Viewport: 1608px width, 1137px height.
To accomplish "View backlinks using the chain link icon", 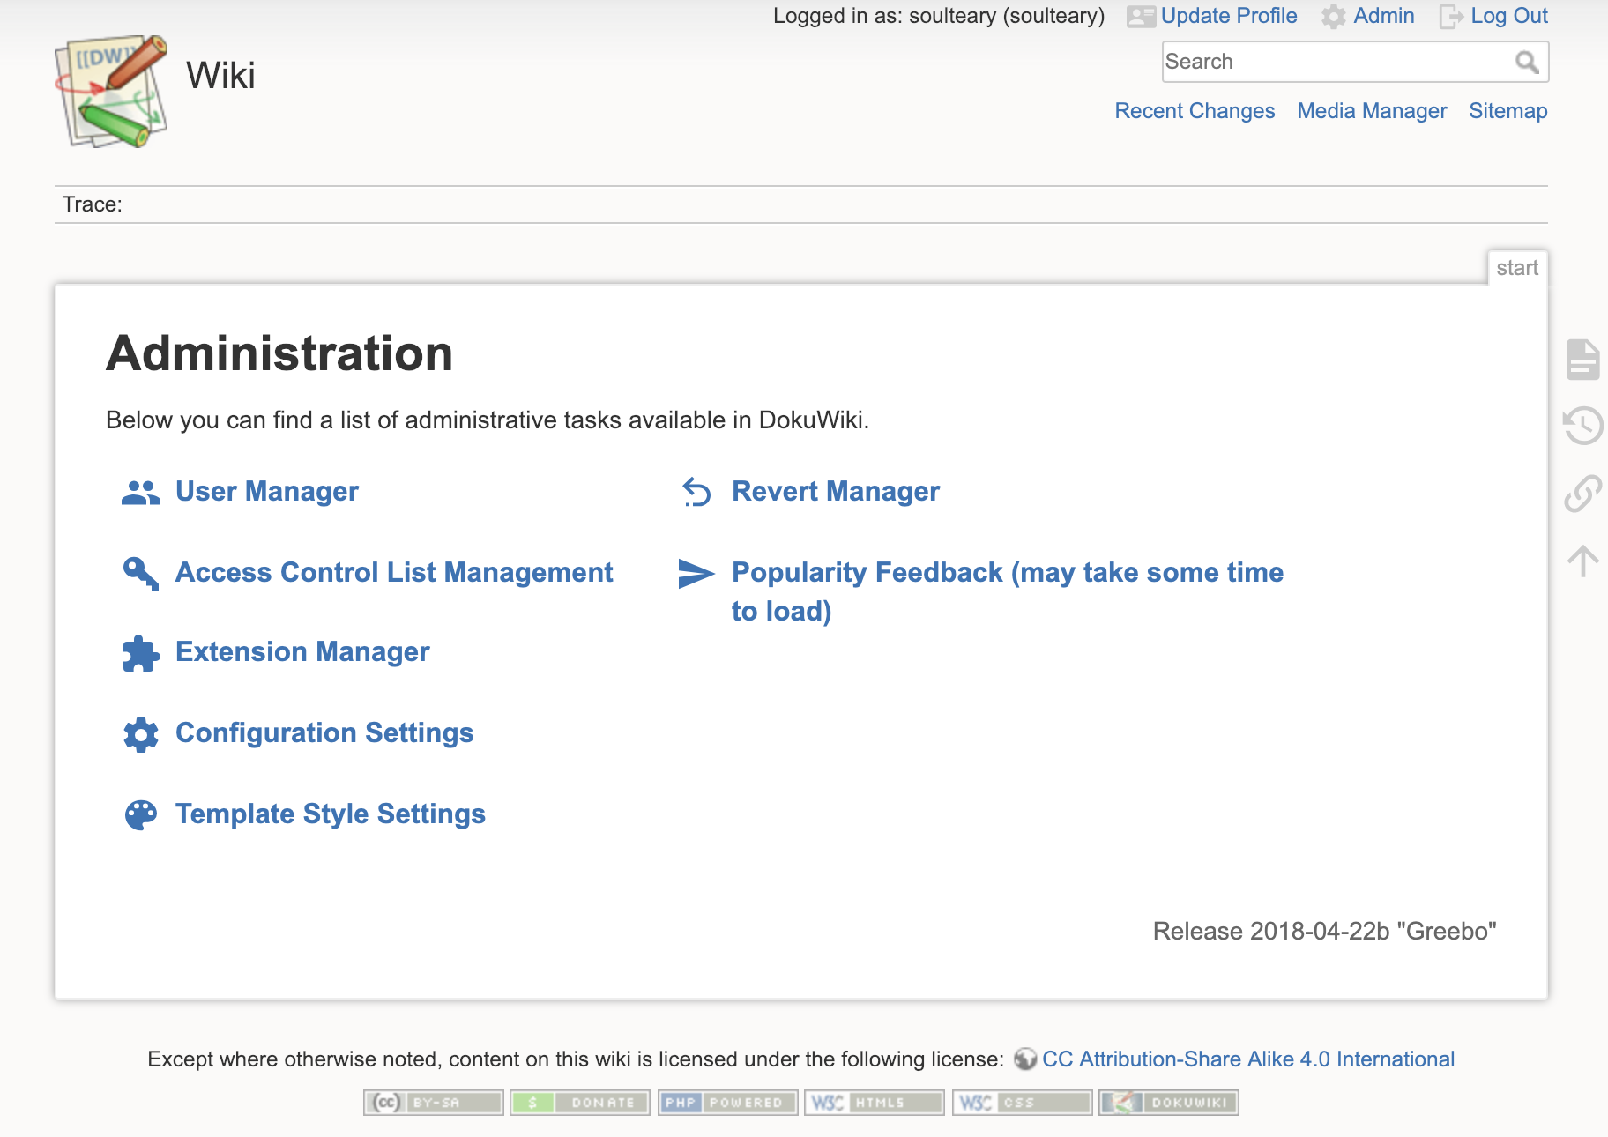I will point(1584,492).
